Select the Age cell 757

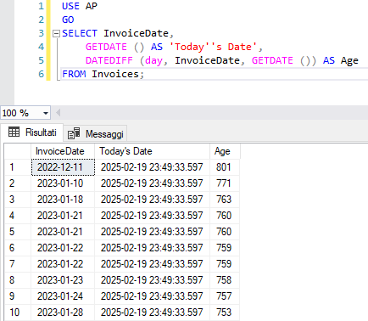point(225,296)
